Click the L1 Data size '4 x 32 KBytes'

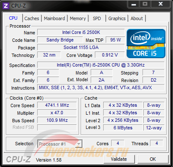tap(123, 105)
